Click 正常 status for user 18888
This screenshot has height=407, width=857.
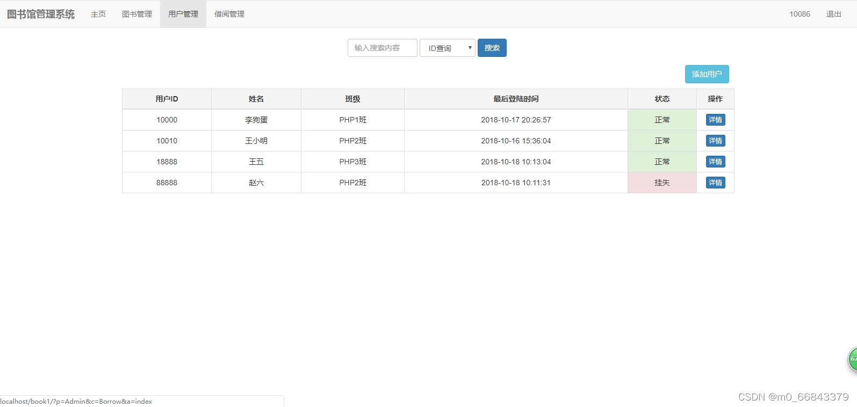tap(662, 162)
